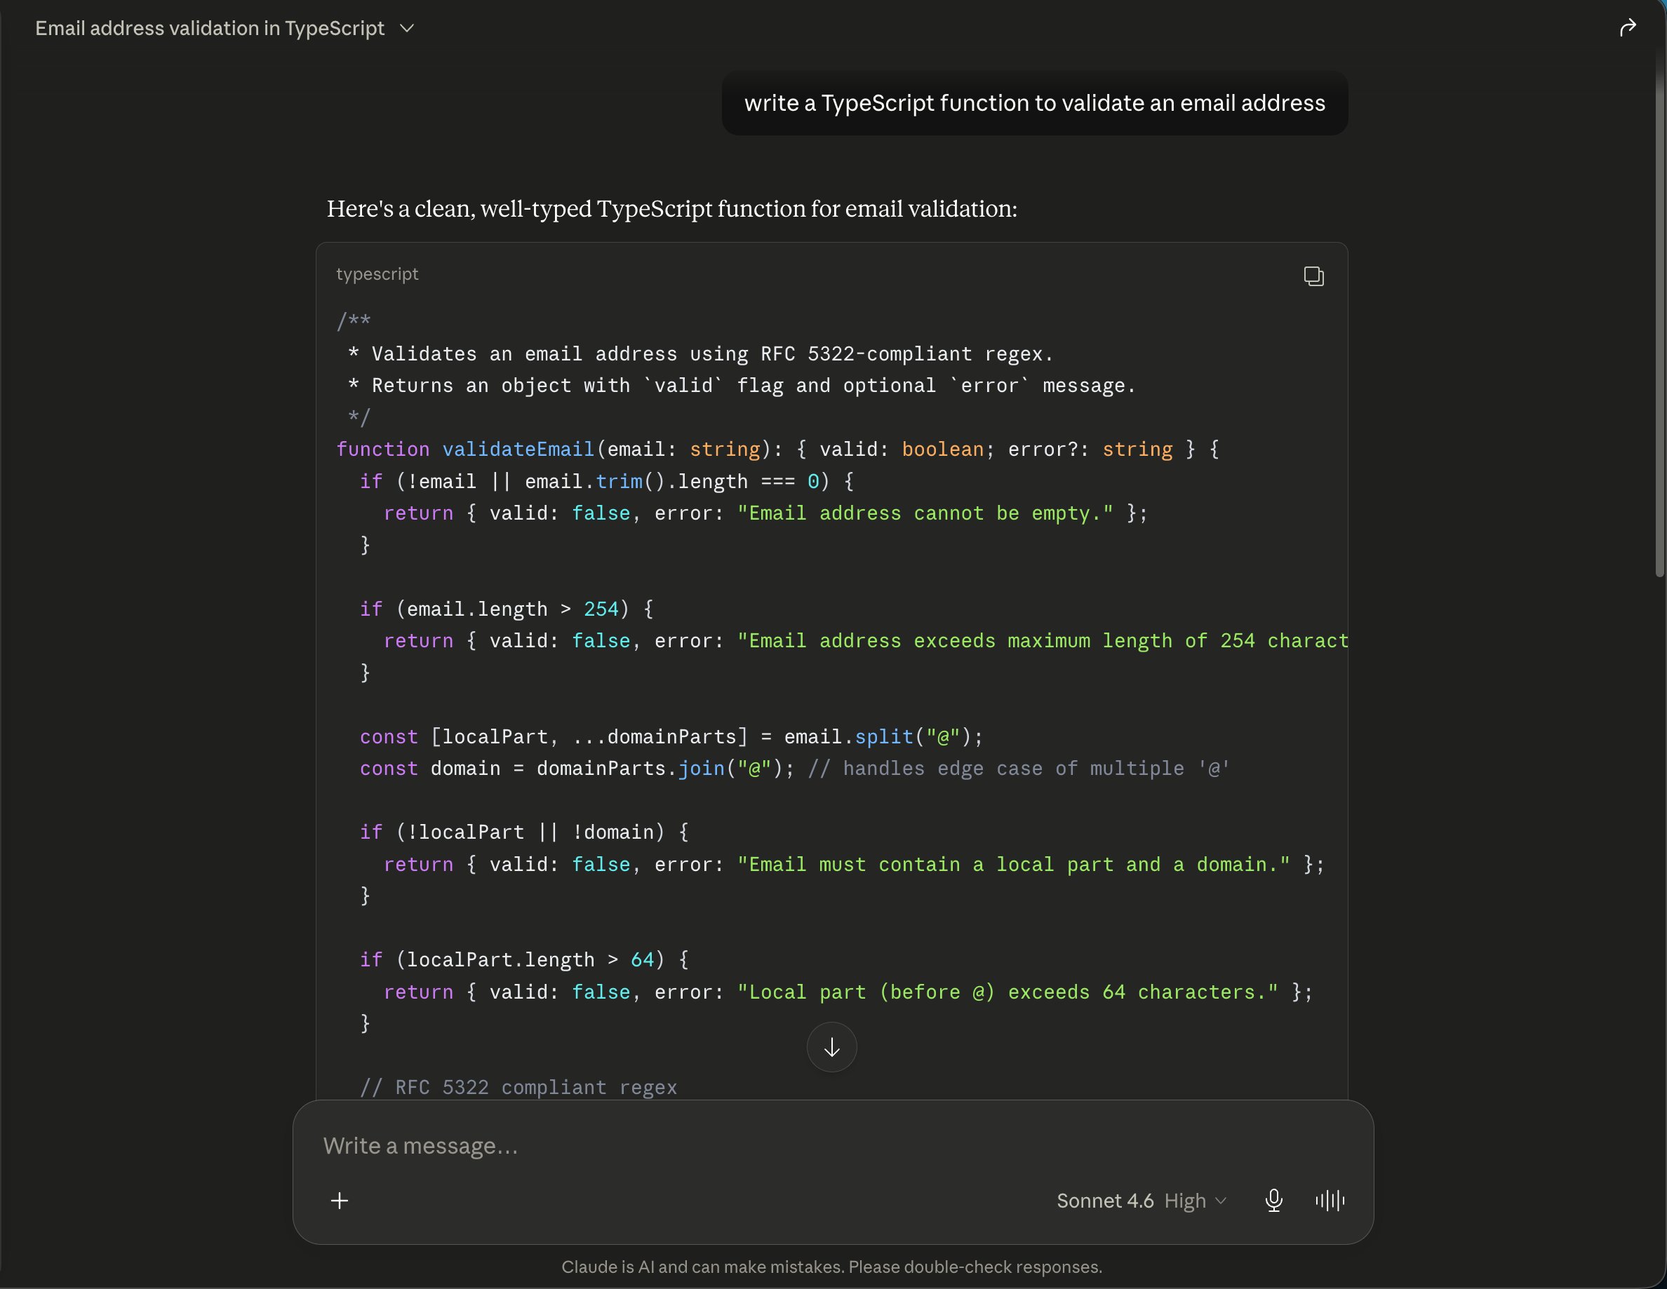This screenshot has height=1289, width=1667.
Task: Click 'if (localPart.length > 64)' line
Action: (x=524, y=960)
